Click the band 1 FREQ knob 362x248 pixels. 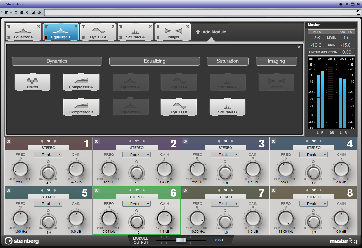click(x=21, y=170)
